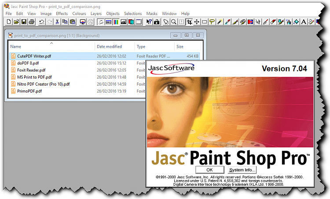Viewport: 330px width, 199px height.
Task: Select the Flood Fill bucket tool
Action: 296,22
